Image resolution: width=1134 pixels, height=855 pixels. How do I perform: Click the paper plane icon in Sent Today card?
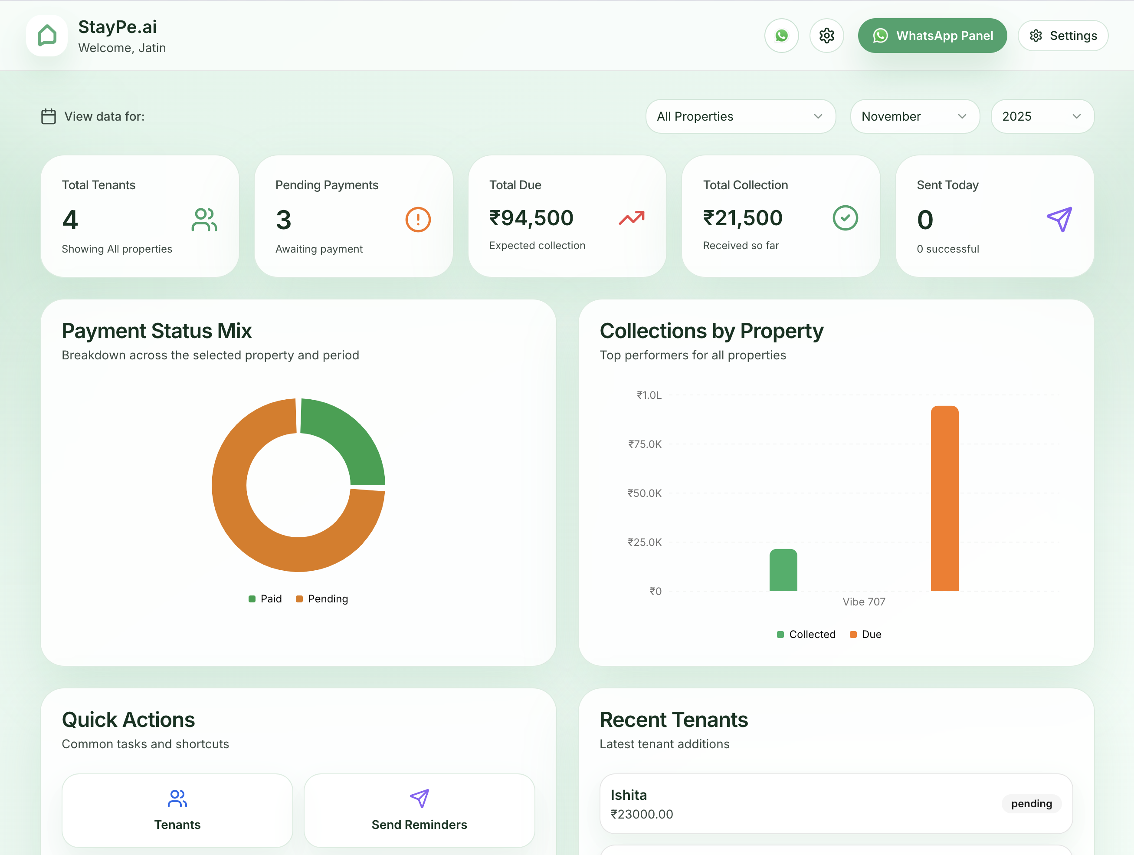pyautogui.click(x=1059, y=220)
